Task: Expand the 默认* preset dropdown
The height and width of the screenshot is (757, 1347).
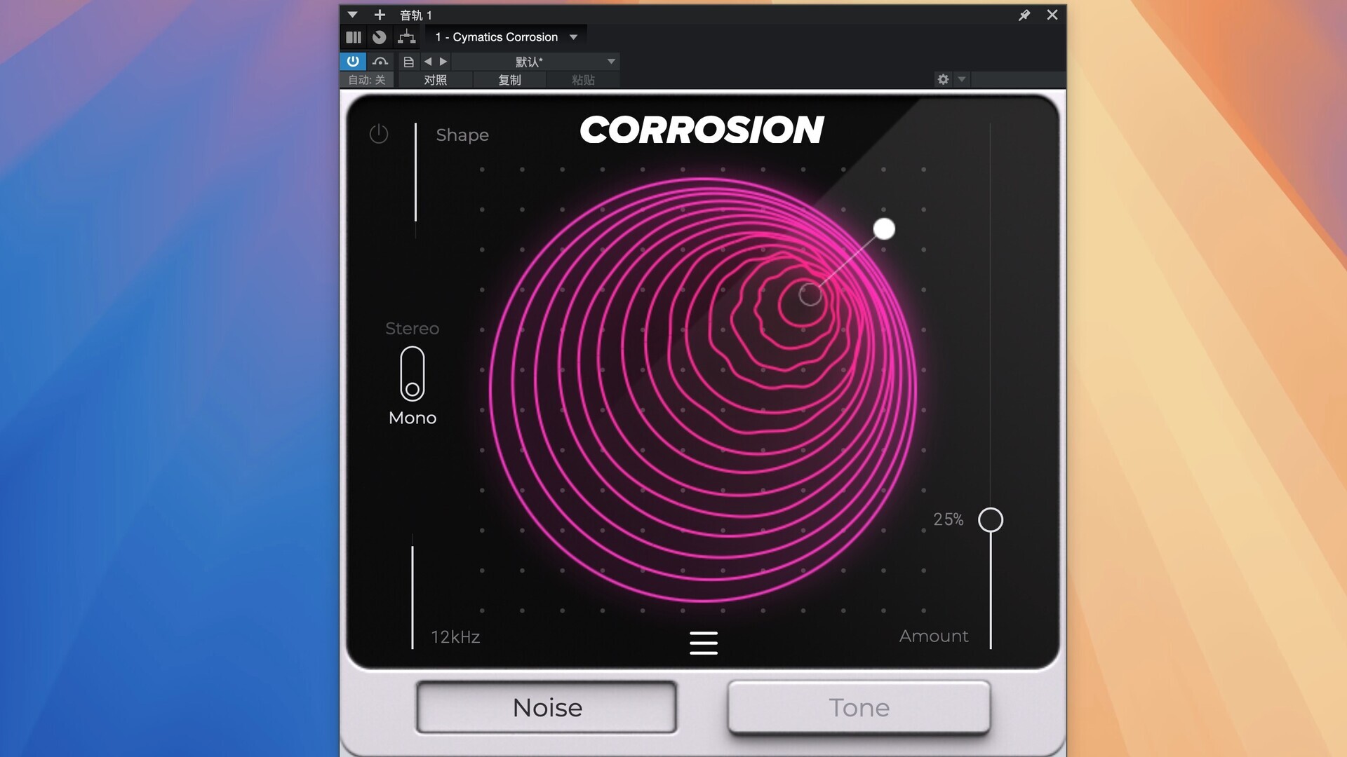Action: tap(535, 62)
